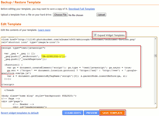The height and width of the screenshot is (116, 159).
Task: Click the PREVIEW button
Action: point(92,113)
